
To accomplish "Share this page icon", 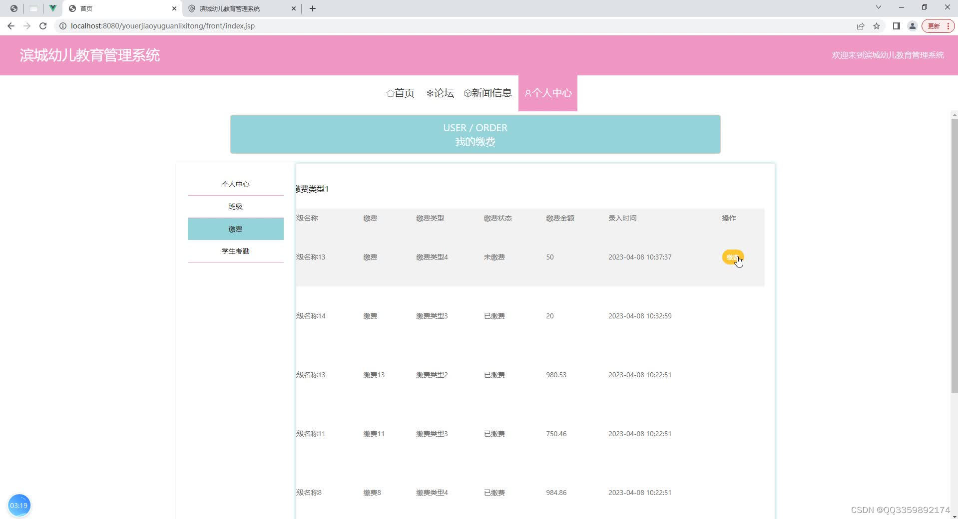I will (x=861, y=26).
